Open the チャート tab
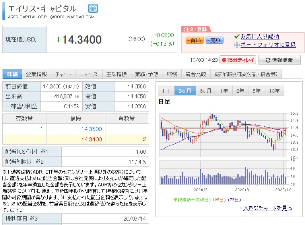305x225 pixels. click(x=63, y=74)
